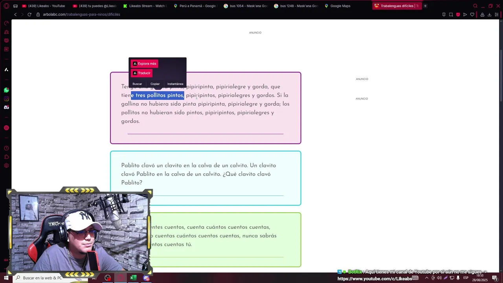Open Aria AI in the sidebar

6,70
